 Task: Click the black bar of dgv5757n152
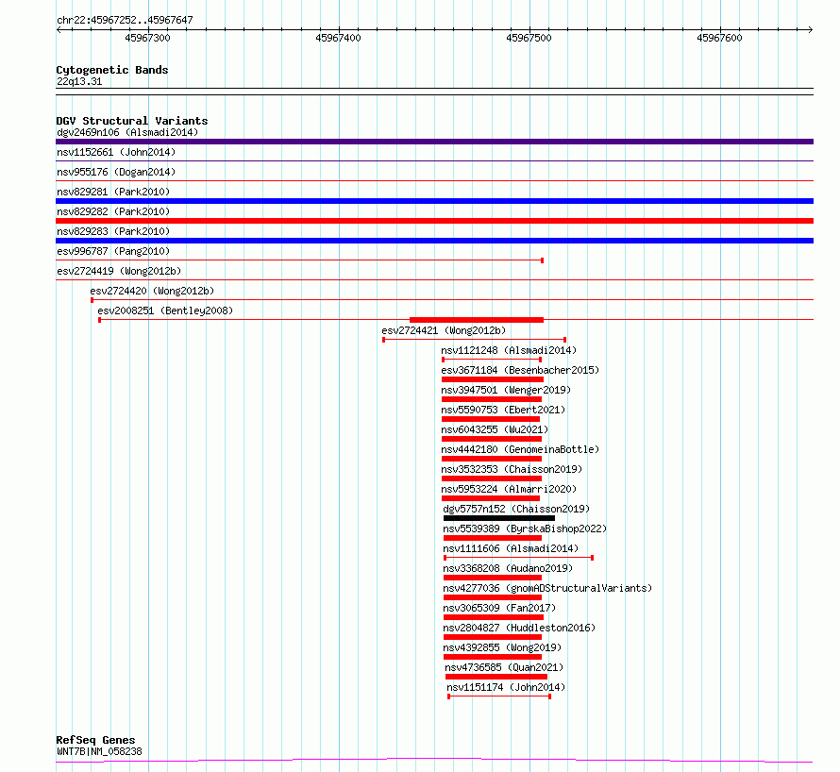499,518
